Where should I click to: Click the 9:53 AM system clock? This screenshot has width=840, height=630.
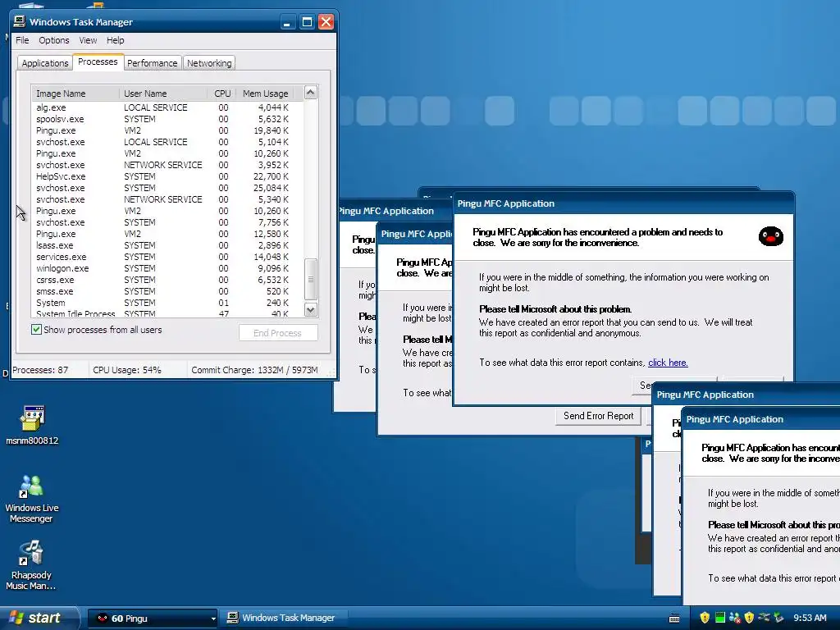click(x=810, y=618)
